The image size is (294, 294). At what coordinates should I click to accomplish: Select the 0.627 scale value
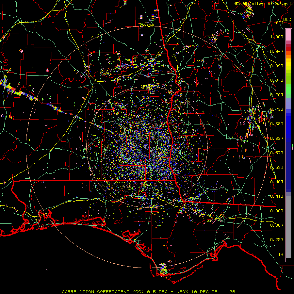click(x=277, y=139)
